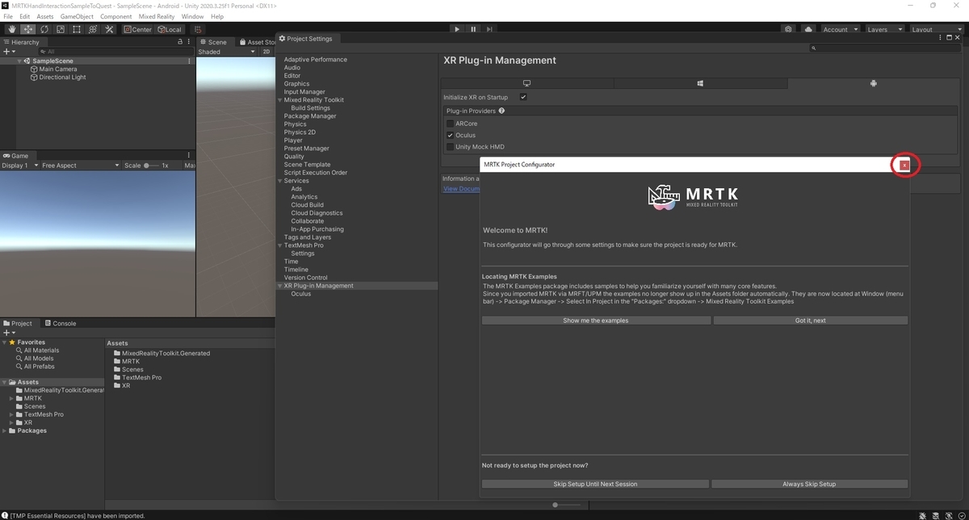This screenshot has width=969, height=520.
Task: Uncheck Initialize XR on Startup
Action: [524, 96]
